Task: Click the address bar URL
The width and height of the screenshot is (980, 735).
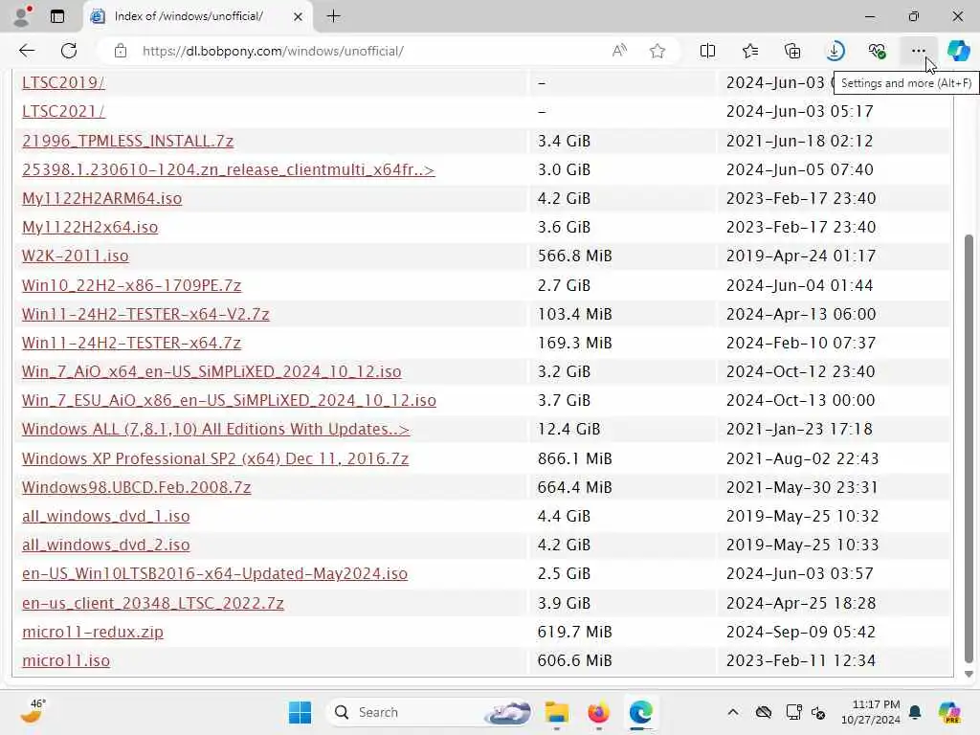Action: [273, 51]
